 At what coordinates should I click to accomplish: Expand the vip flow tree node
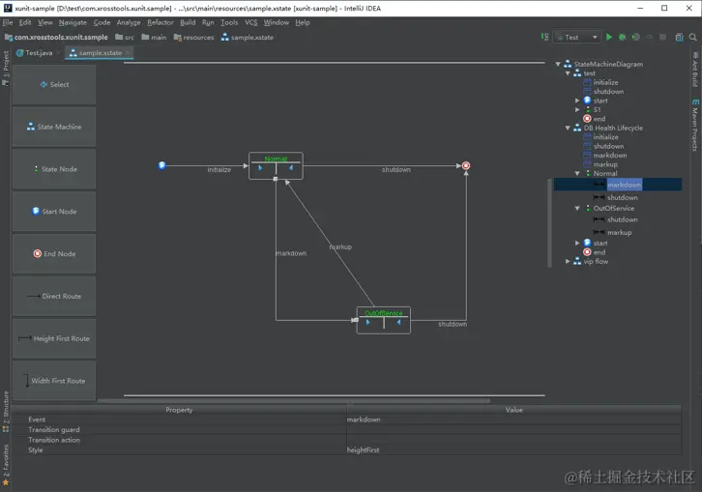pyautogui.click(x=568, y=261)
